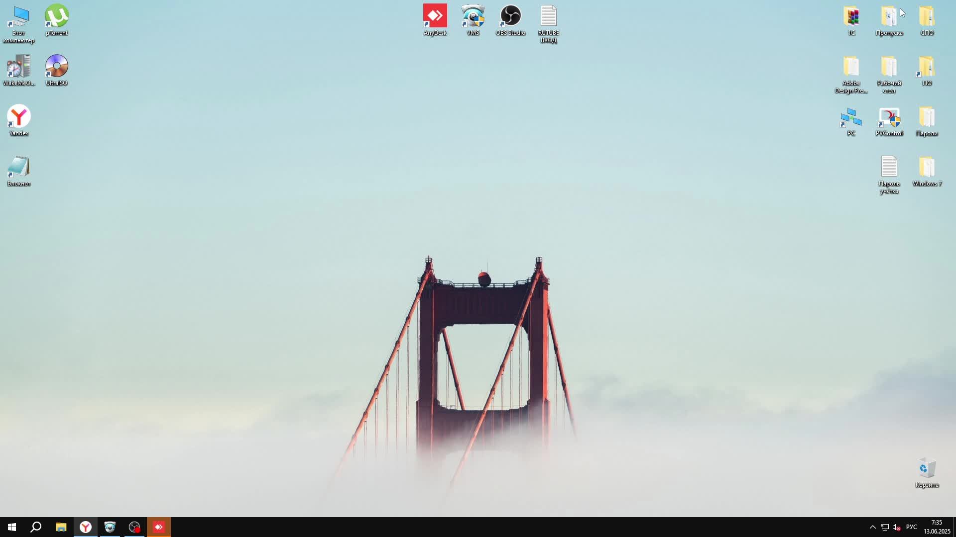The image size is (956, 537).
Task: Select the Пароль учетка text file
Action: 889,175
